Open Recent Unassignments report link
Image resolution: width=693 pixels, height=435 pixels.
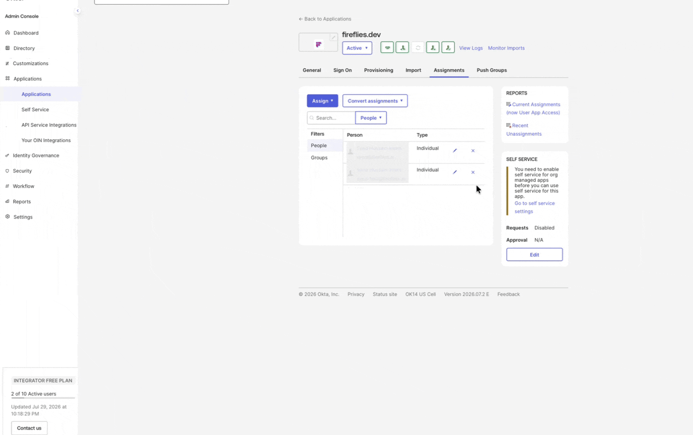click(524, 130)
